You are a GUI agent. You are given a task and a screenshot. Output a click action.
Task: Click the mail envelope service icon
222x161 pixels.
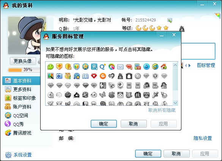[x=120, y=67]
